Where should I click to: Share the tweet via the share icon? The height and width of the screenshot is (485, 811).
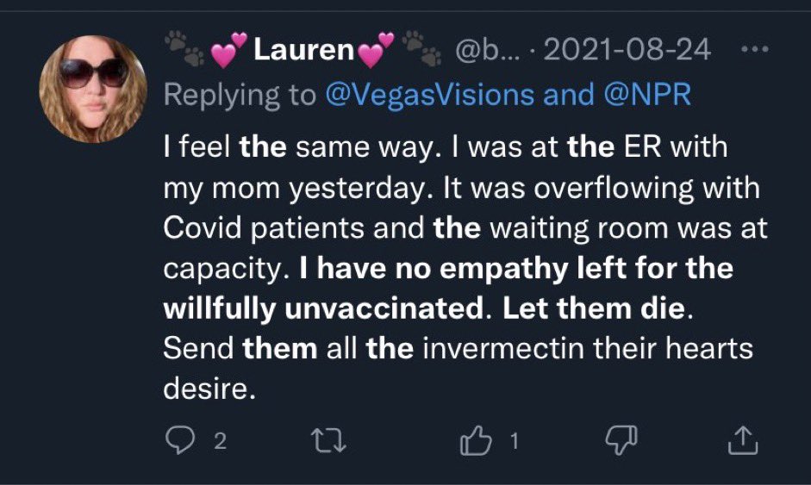tap(743, 442)
